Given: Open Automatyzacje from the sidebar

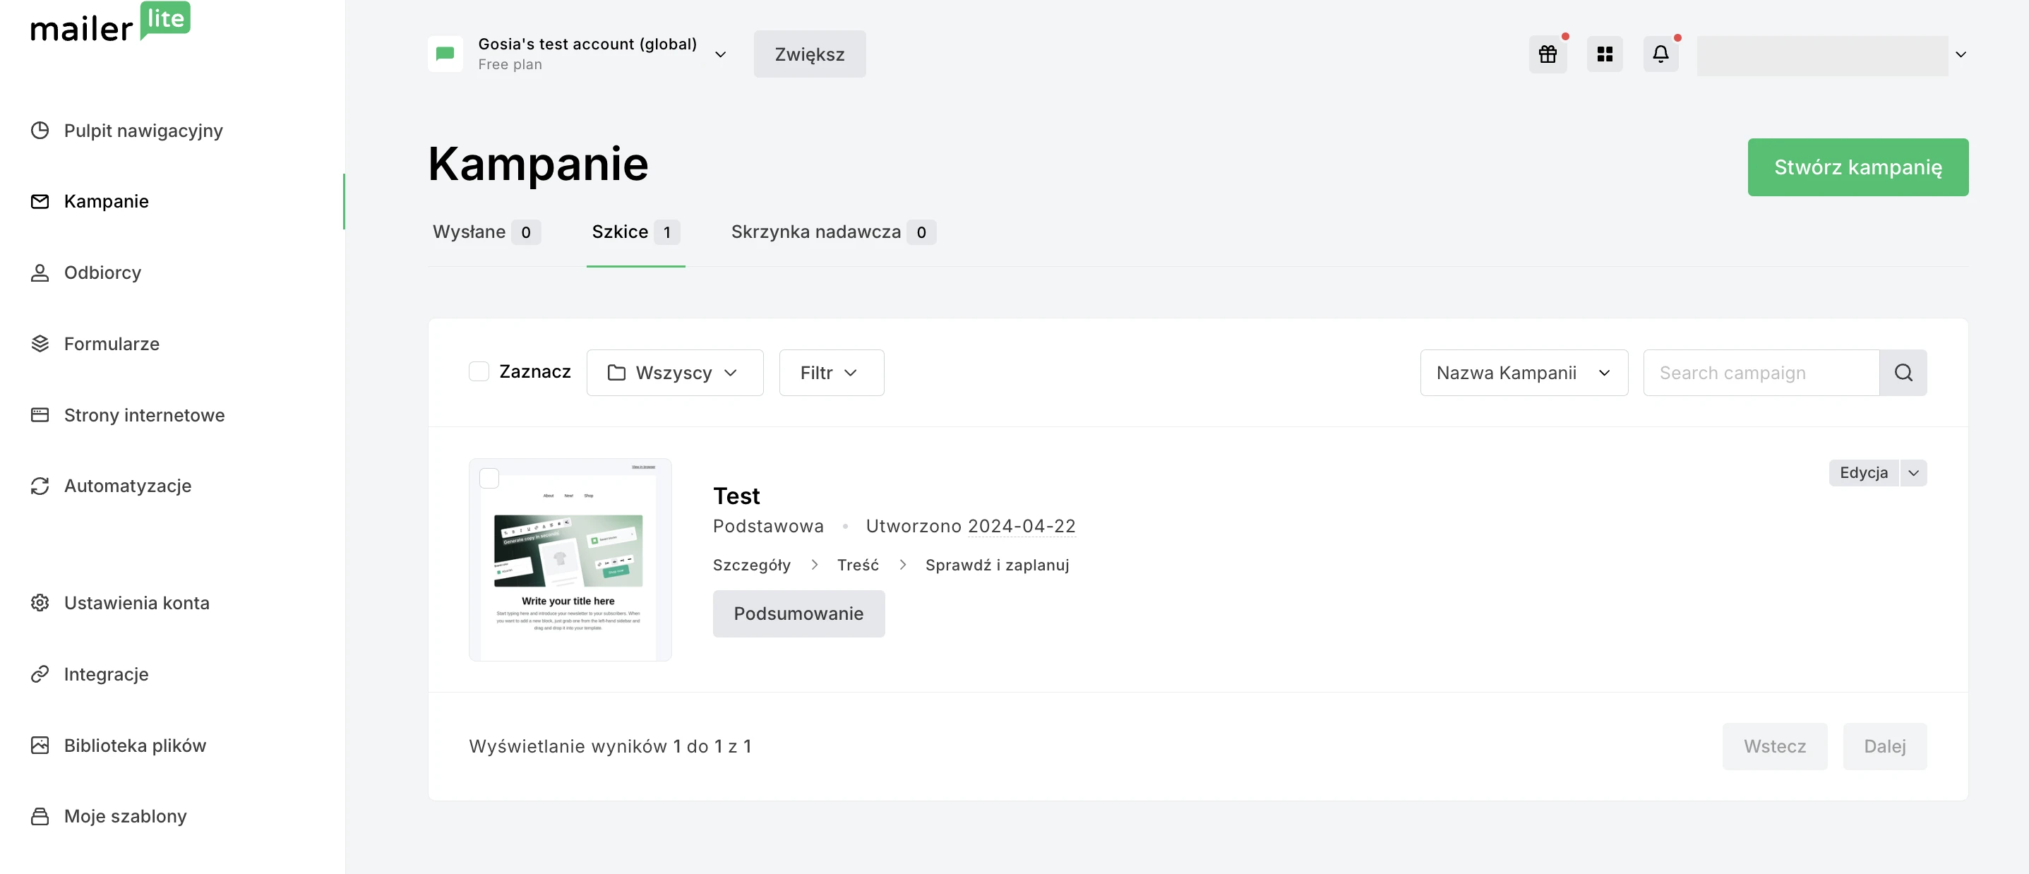Looking at the screenshot, I should pyautogui.click(x=127, y=486).
